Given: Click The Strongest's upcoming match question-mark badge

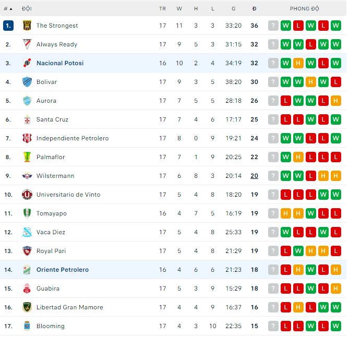Looking at the screenshot, I should click(273, 26).
